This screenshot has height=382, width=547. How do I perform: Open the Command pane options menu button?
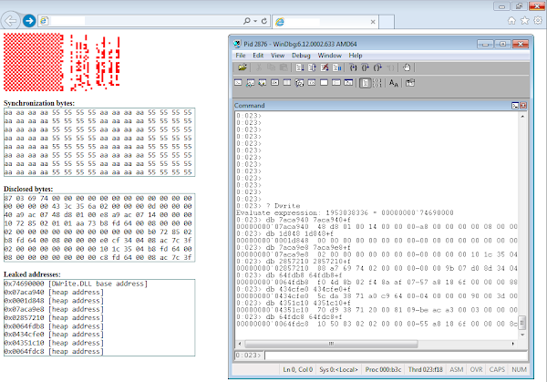coord(516,106)
